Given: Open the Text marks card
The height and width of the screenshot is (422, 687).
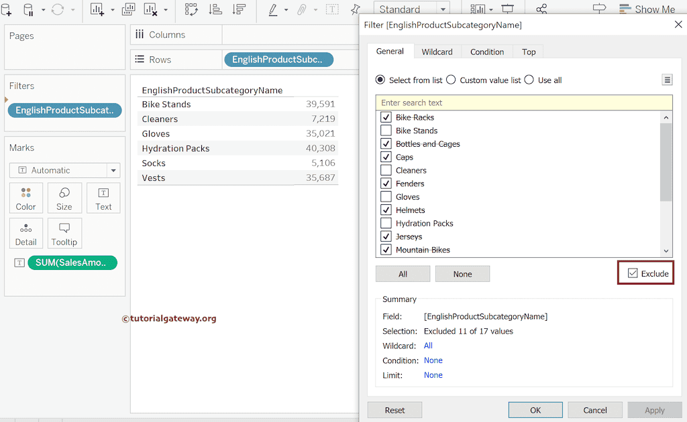Looking at the screenshot, I should pyautogui.click(x=103, y=198).
